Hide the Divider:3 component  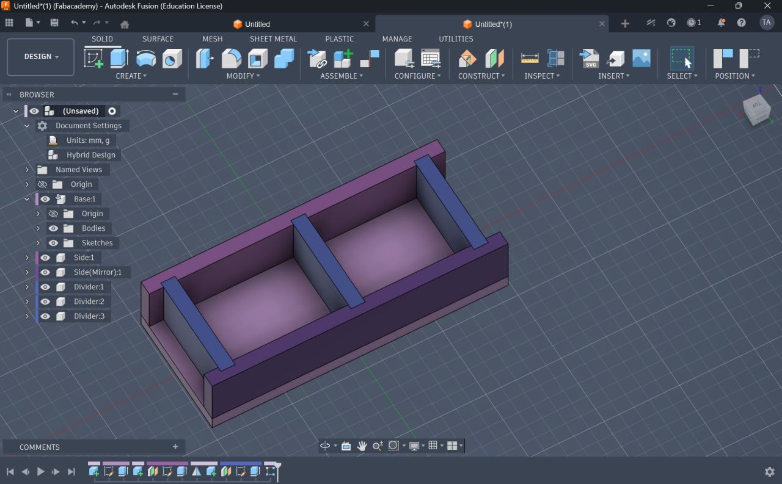pos(45,316)
